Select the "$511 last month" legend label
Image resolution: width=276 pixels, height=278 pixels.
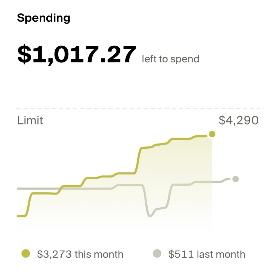click(207, 254)
